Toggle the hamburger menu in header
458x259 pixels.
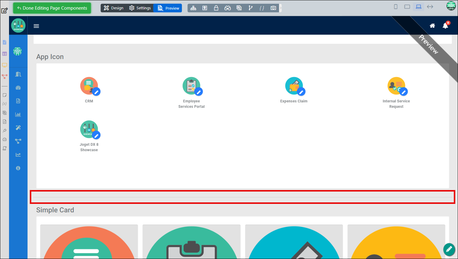point(36,26)
